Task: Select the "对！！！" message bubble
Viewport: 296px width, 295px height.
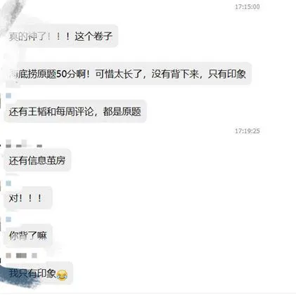Action: (x=28, y=198)
